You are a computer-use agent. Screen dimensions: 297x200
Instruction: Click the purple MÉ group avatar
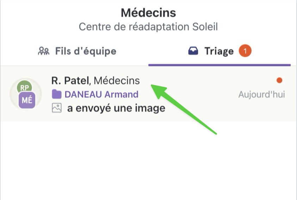point(27,100)
